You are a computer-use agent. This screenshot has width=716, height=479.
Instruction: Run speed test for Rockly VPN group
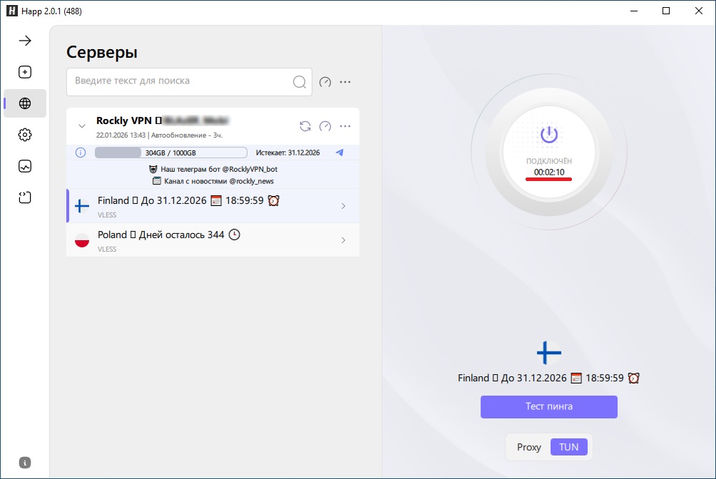coord(325,126)
